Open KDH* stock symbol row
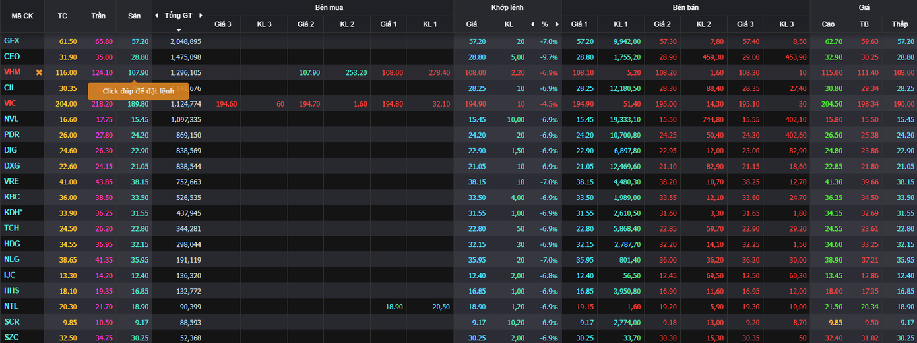917x343 pixels. point(13,213)
